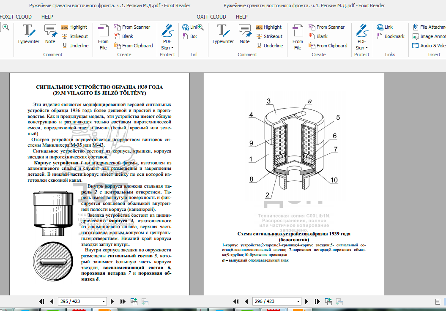Open HELP menu in right window
The height and width of the screenshot is (311, 446).
pos(242,16)
